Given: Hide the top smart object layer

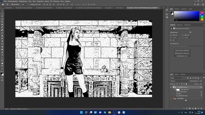Looking at the screenshot, I should (171, 87).
